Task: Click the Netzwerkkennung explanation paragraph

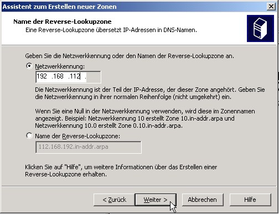Action: coord(150,93)
